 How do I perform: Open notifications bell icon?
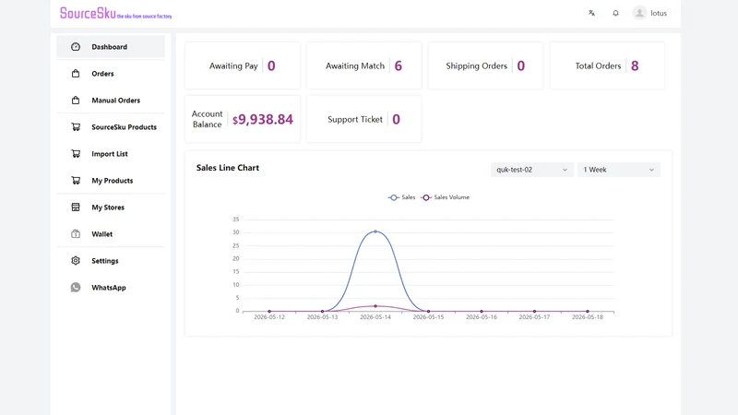click(615, 13)
